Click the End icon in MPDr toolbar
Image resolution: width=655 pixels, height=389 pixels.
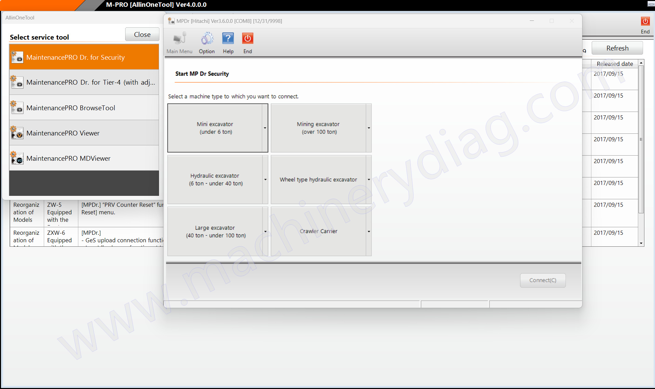pyautogui.click(x=248, y=39)
